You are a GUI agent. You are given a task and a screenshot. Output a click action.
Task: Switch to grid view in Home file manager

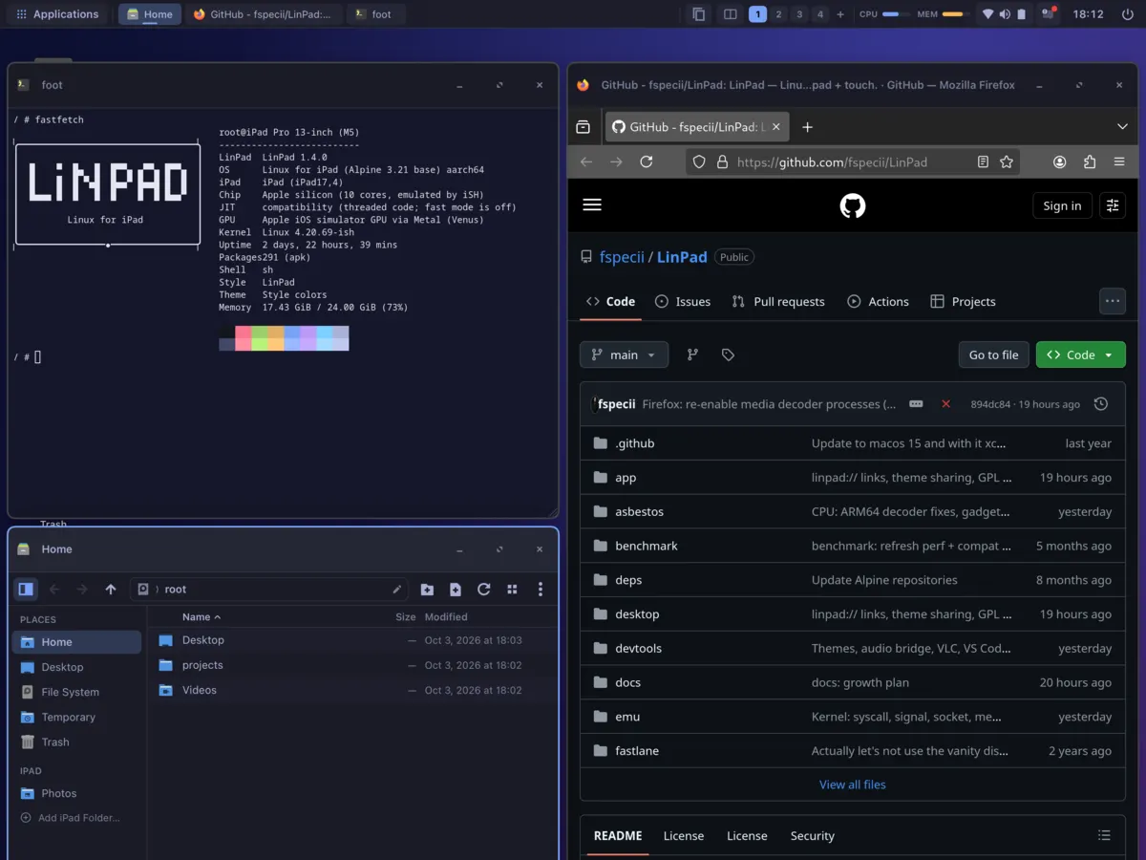(x=512, y=590)
